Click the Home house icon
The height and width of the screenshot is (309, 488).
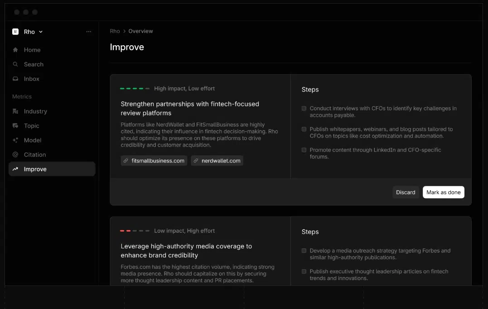coord(15,50)
